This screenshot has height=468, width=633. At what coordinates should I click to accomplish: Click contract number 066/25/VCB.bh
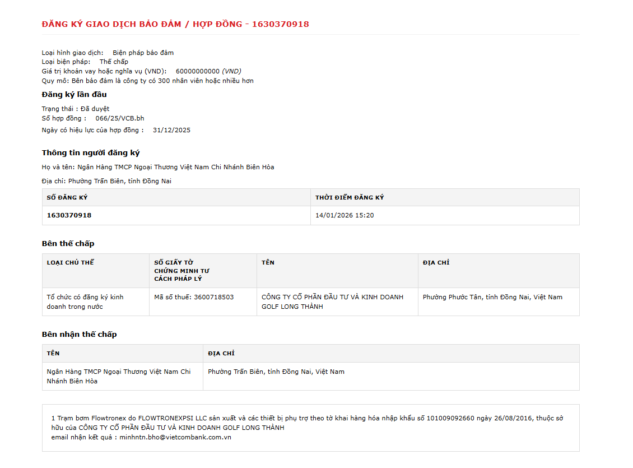tap(120, 118)
